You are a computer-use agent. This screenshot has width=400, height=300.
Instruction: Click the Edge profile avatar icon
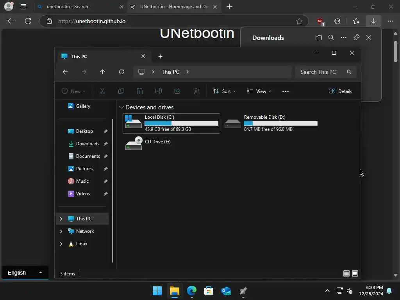click(9, 6)
